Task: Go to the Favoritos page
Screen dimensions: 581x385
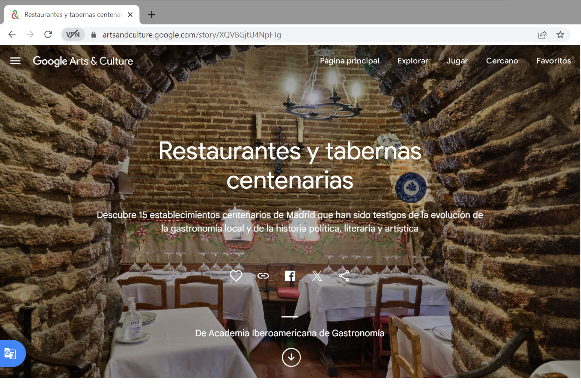Action: (x=554, y=61)
